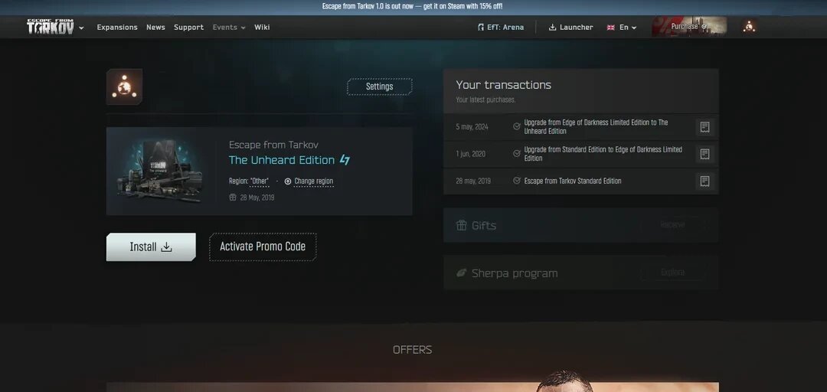Click the Install button
The width and height of the screenshot is (827, 392).
tap(151, 247)
